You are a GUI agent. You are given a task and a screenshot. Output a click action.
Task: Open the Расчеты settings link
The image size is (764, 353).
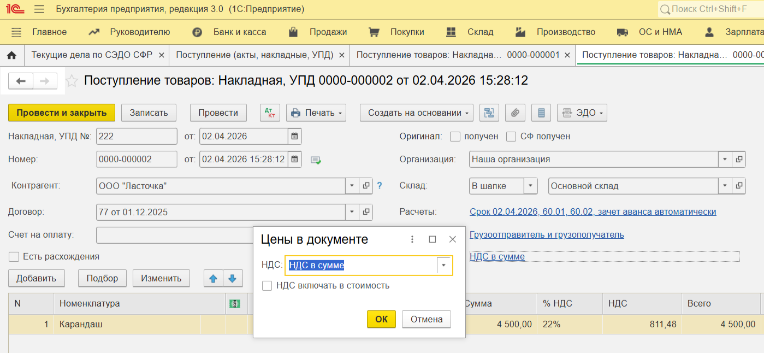[593, 212]
